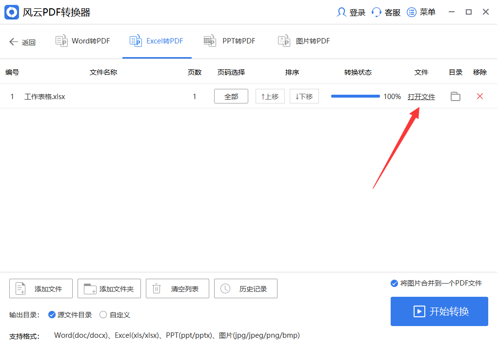Open the 登录 login option

pyautogui.click(x=351, y=12)
